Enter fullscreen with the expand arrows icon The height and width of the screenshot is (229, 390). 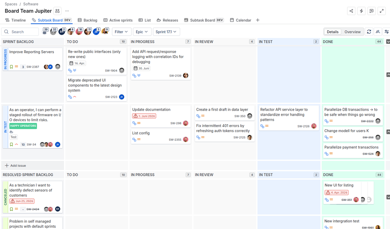coord(381,11)
